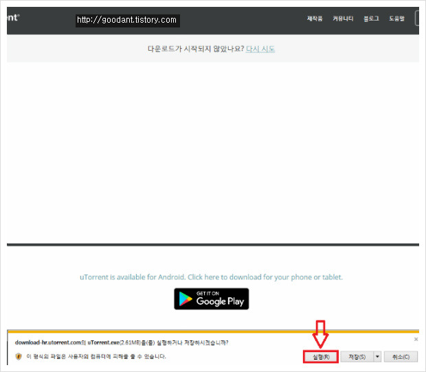Open the 제작품 menu in the header
426x372 pixels.
tap(315, 19)
